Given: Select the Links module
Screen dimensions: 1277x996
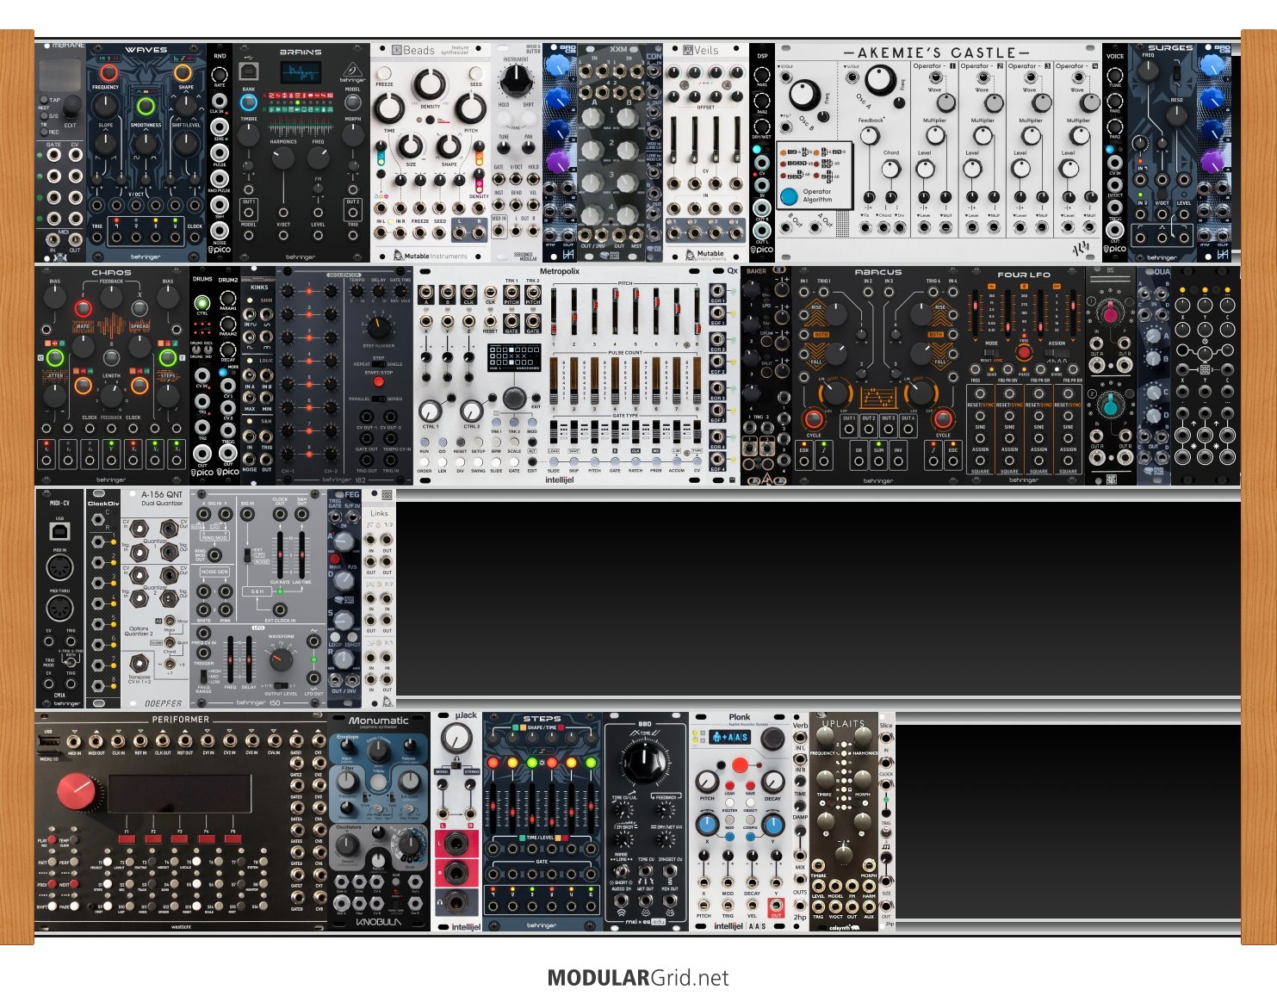Looking at the screenshot, I should tap(379, 598).
